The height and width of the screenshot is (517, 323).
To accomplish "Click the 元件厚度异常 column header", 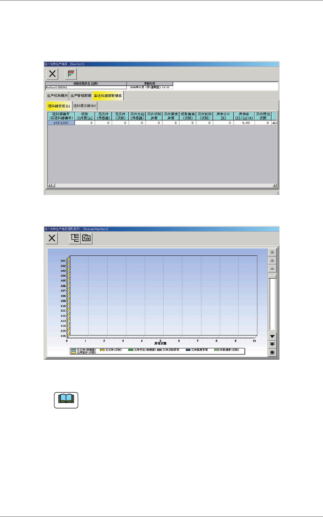I will pyautogui.click(x=171, y=116).
